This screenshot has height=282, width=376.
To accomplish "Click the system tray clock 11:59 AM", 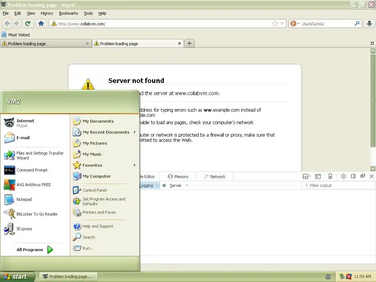I will (x=362, y=276).
